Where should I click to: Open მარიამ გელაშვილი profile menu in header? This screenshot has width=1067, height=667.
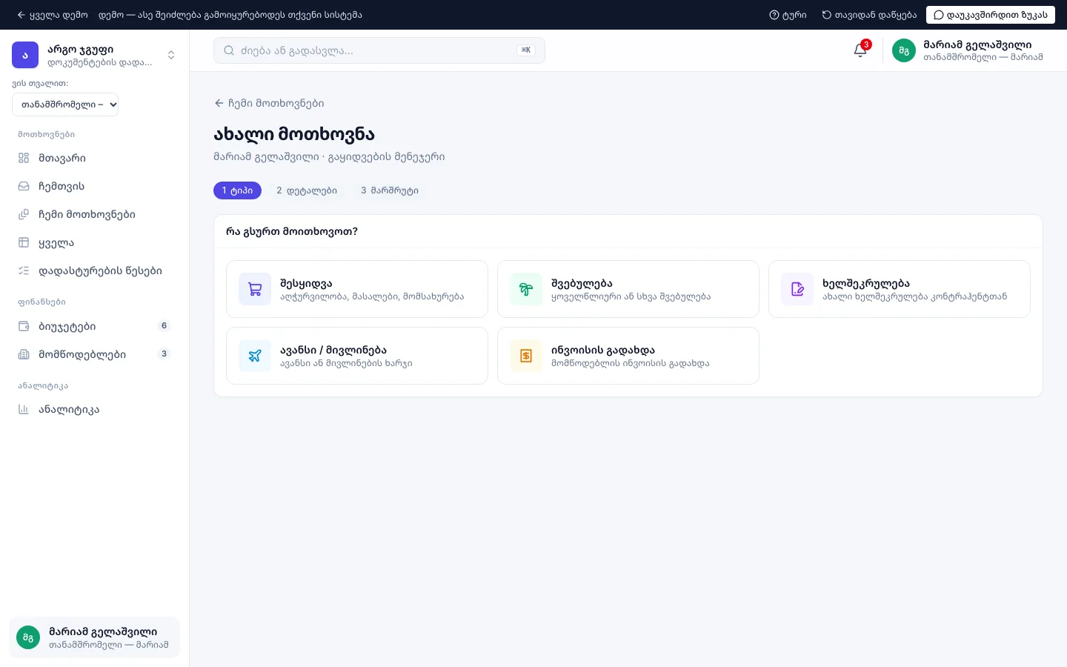[968, 50]
